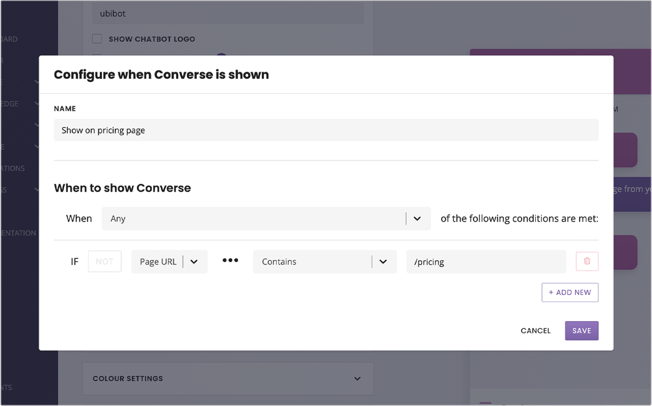This screenshot has width=652, height=406.
Task: Edit the ubibot text field behind dialog
Action: 228,14
